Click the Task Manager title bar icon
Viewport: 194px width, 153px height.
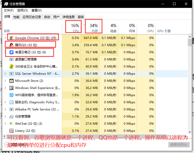6,4
